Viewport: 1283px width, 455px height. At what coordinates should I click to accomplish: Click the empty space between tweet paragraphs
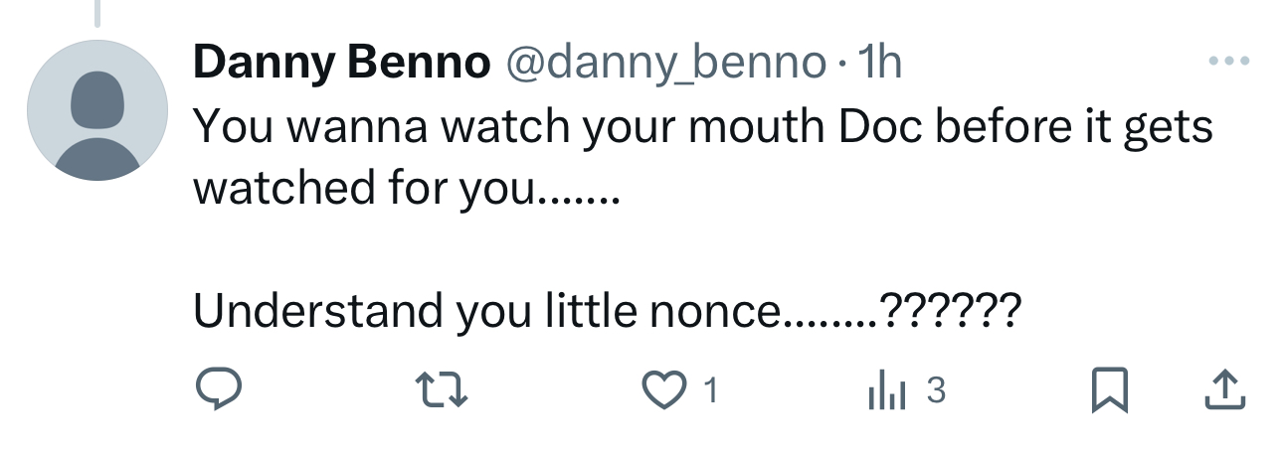597,248
